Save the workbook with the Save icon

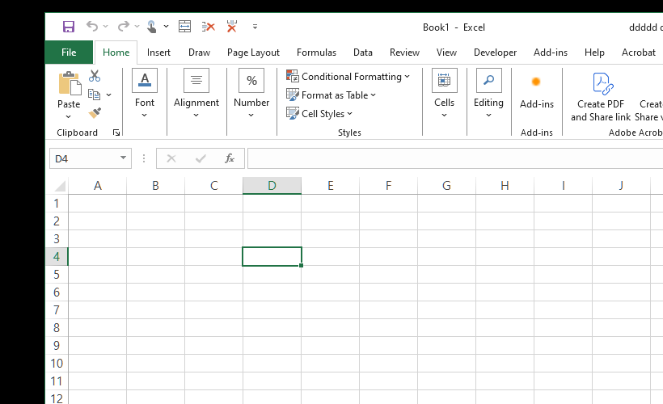pyautogui.click(x=69, y=27)
